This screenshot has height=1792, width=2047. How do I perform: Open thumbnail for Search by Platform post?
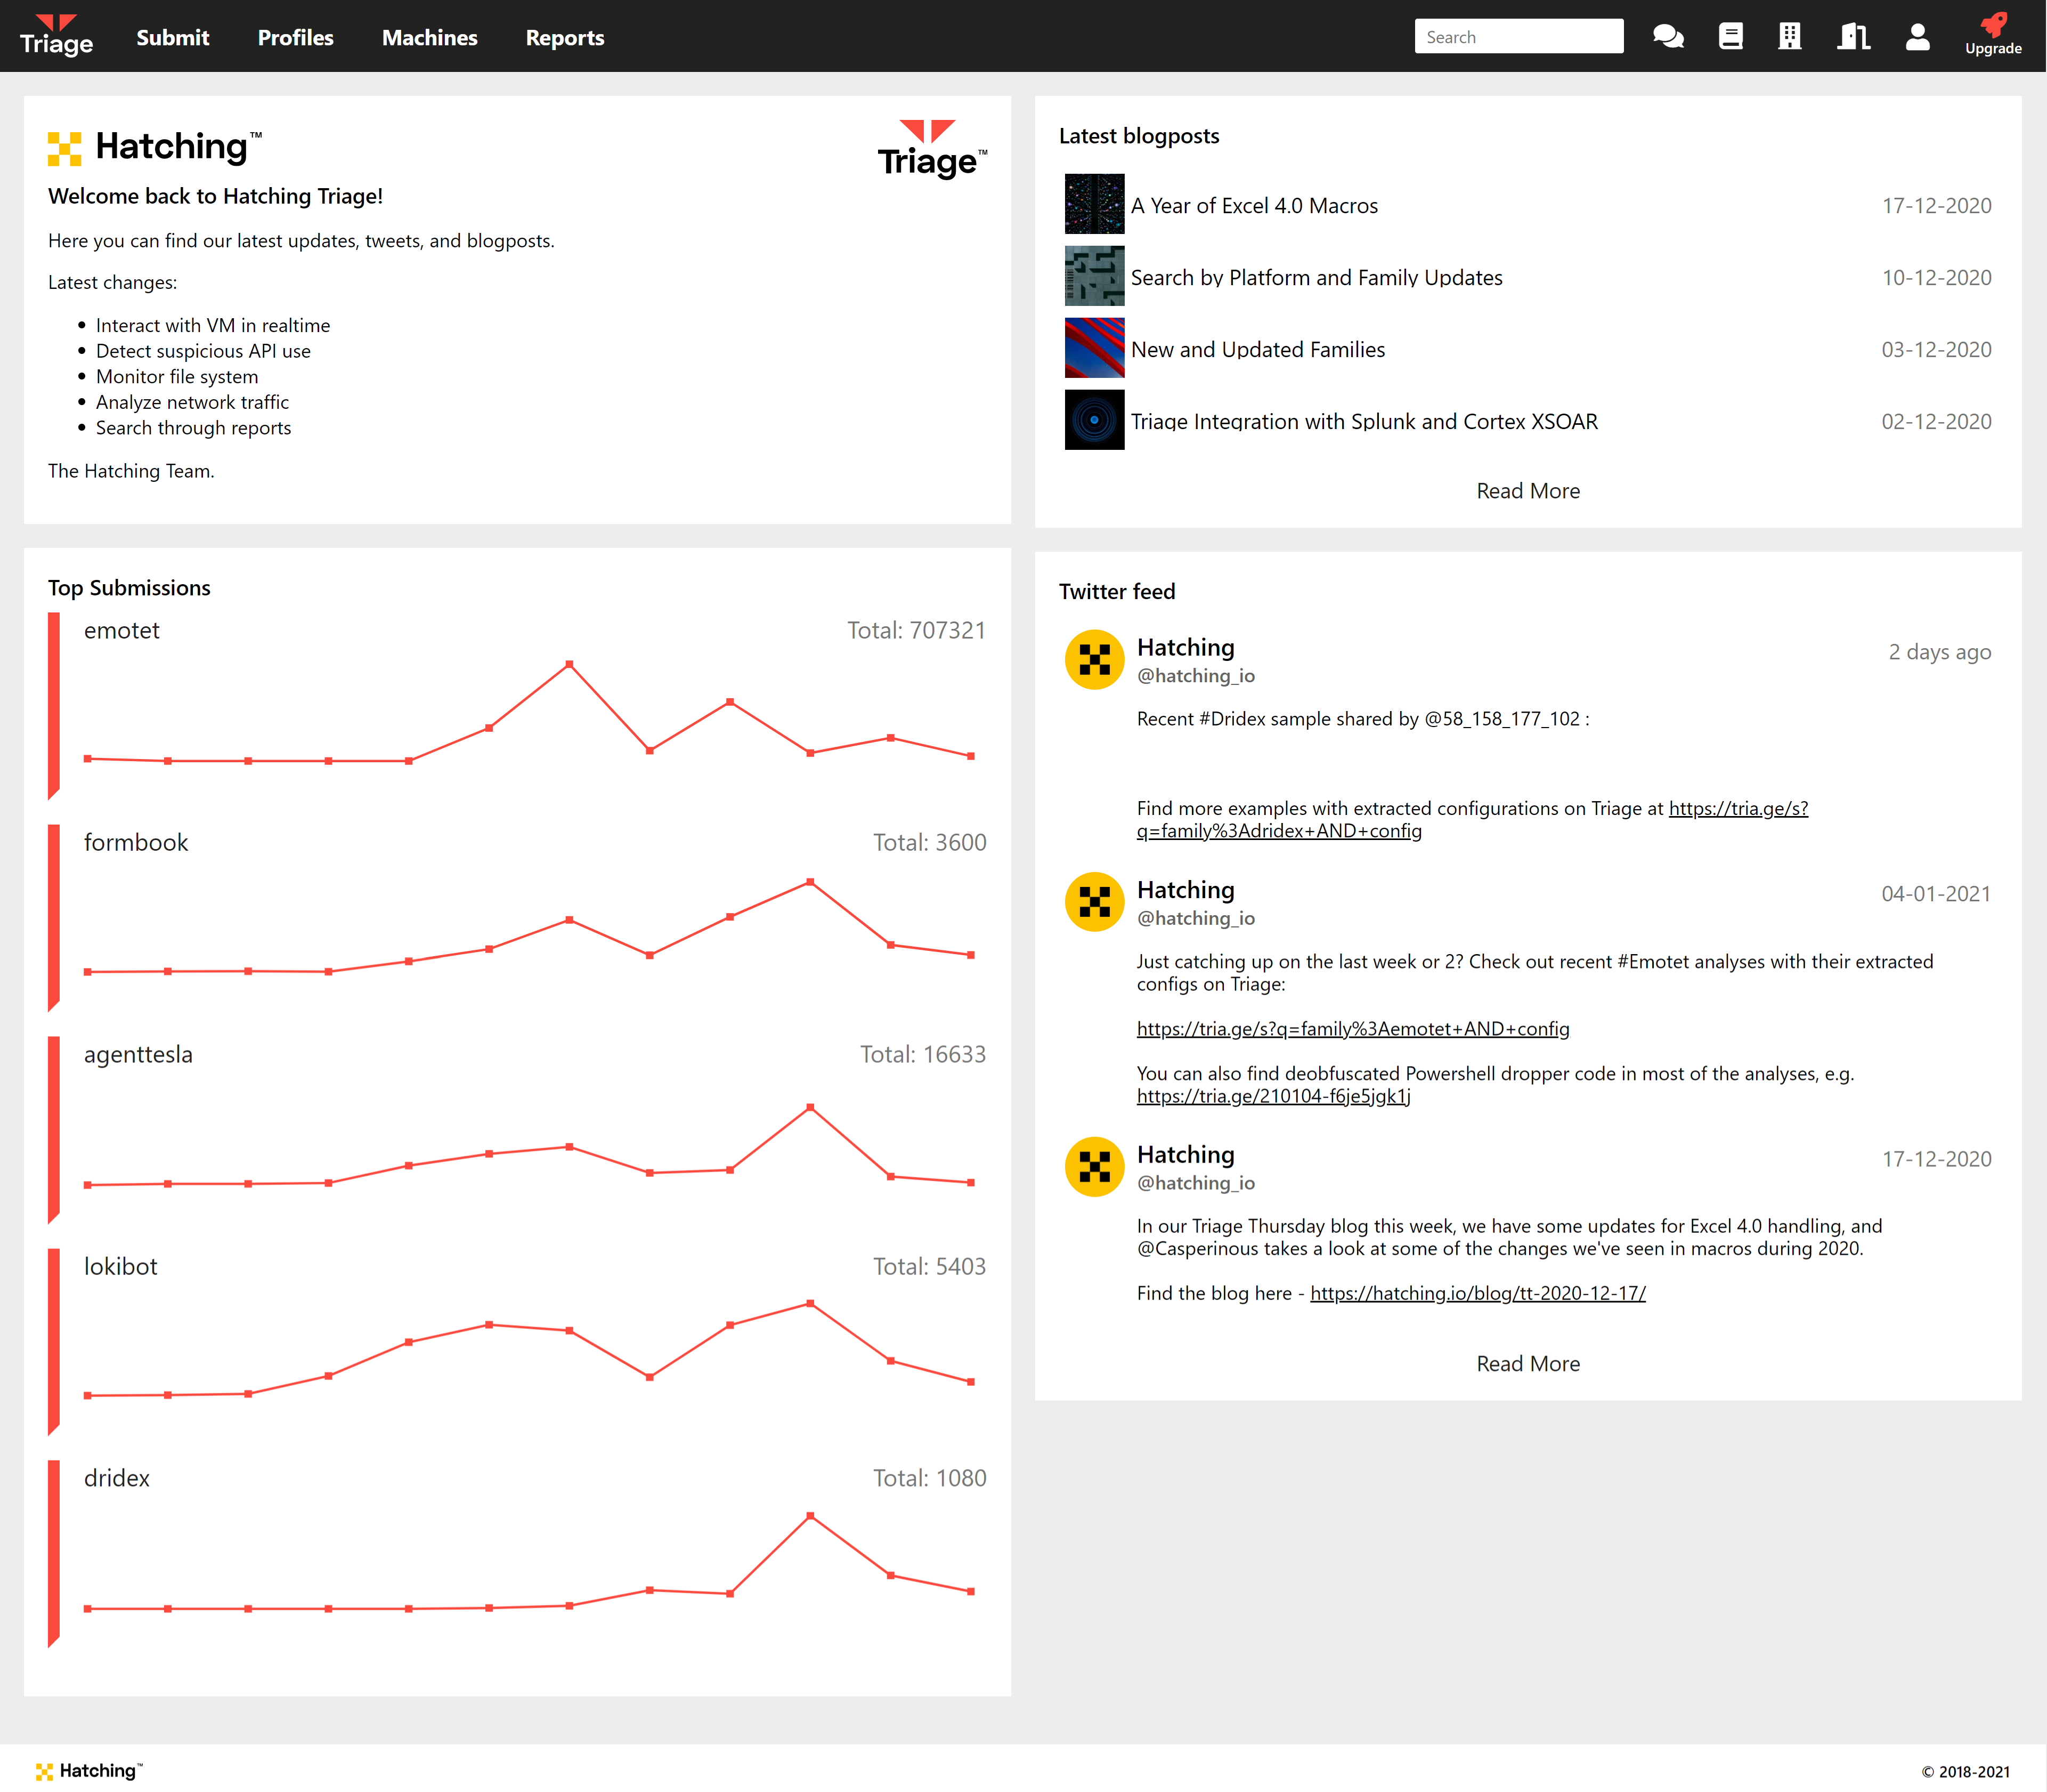click(x=1094, y=276)
